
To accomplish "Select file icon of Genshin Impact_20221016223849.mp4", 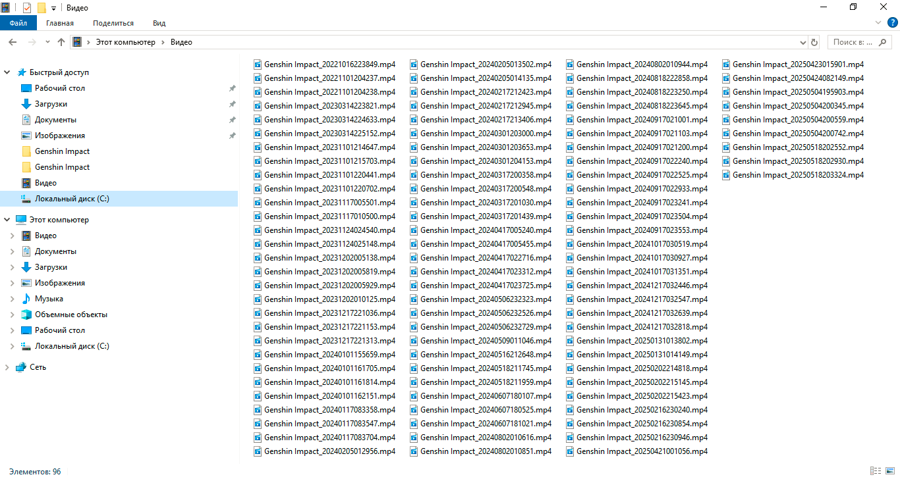I will coord(258,64).
